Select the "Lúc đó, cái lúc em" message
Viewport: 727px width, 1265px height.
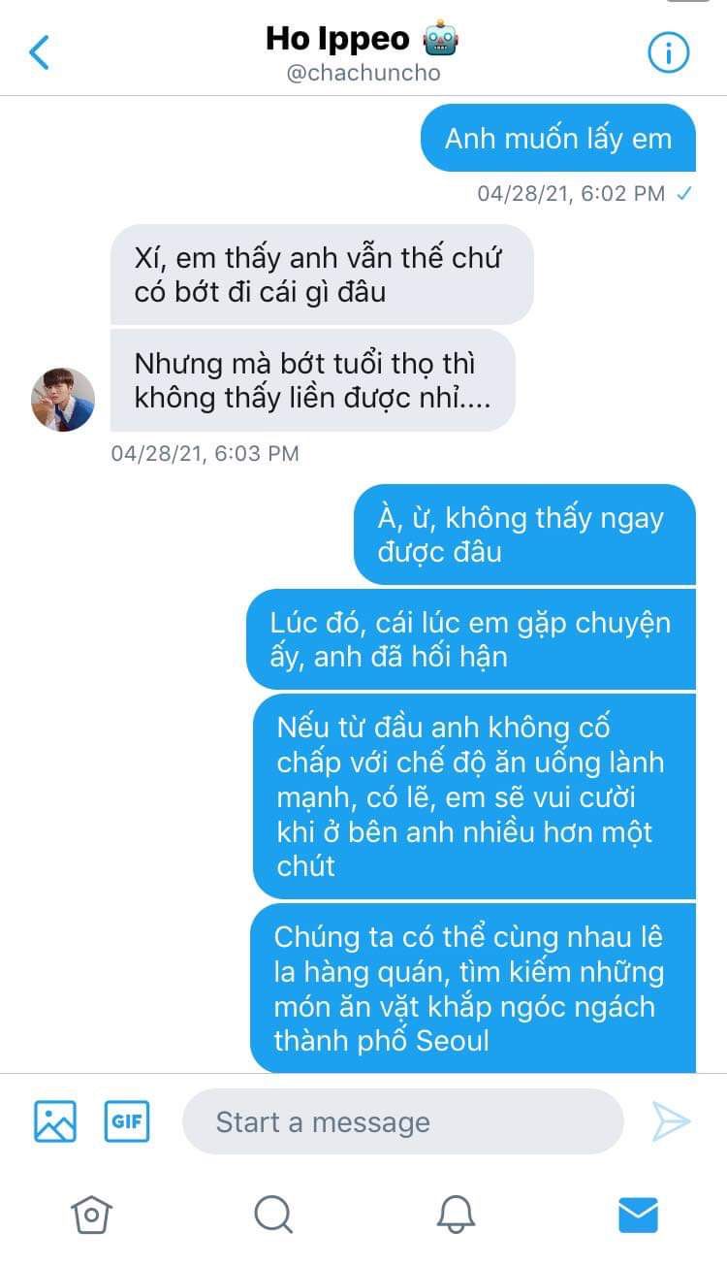pos(471,639)
